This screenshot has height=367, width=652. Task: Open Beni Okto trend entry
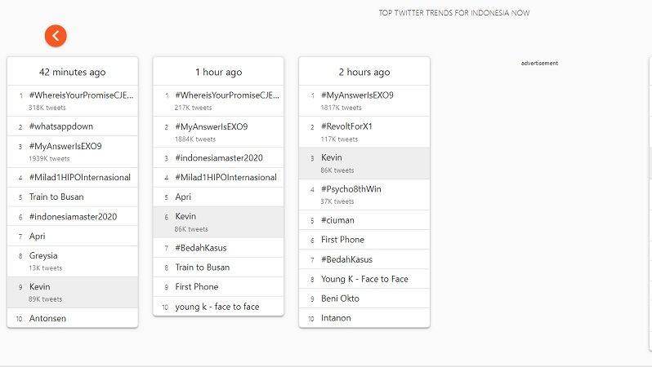coord(364,298)
